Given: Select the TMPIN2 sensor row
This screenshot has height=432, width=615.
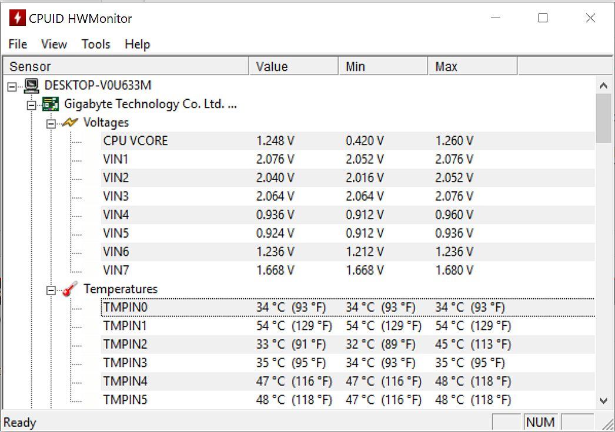Looking at the screenshot, I should click(x=348, y=345).
